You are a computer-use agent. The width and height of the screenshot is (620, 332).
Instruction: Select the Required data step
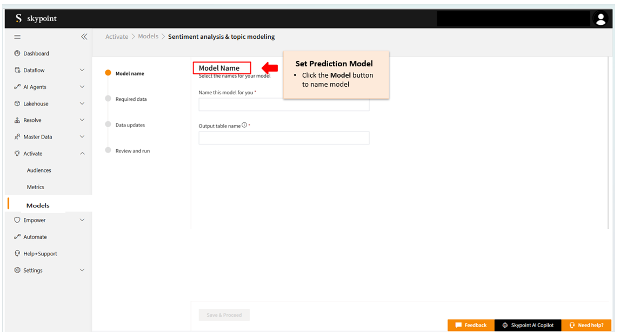[x=131, y=99]
